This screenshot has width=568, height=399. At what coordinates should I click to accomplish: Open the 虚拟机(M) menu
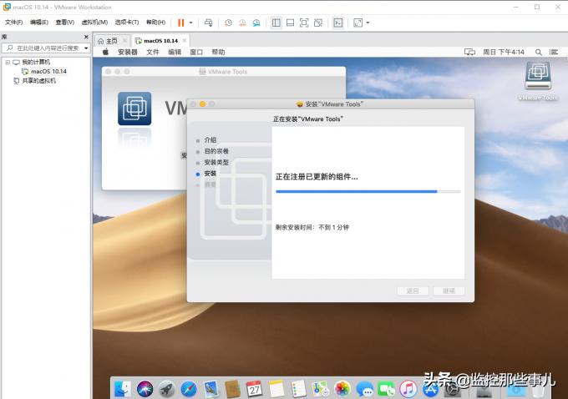(x=94, y=23)
